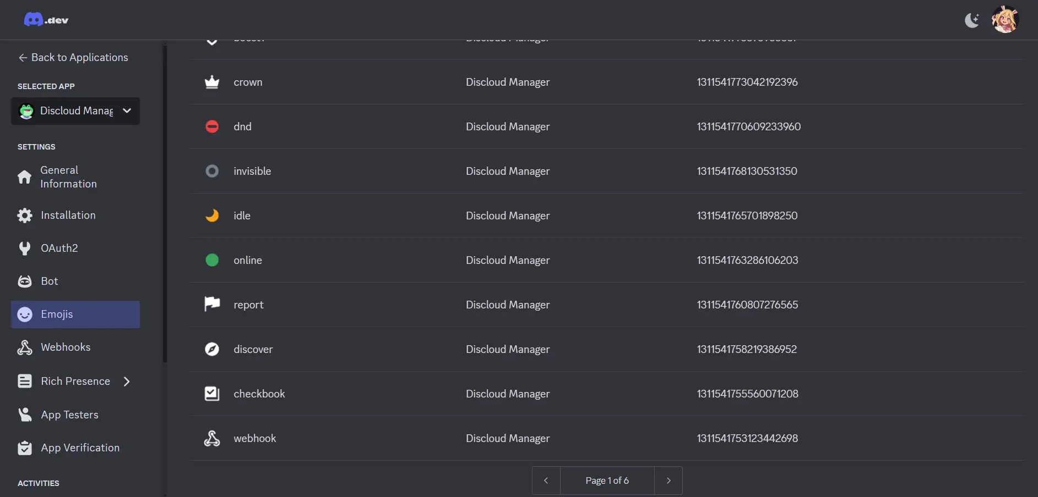This screenshot has height=497, width=1038.
Task: Select the emoji name 'idle'
Action: click(242, 216)
